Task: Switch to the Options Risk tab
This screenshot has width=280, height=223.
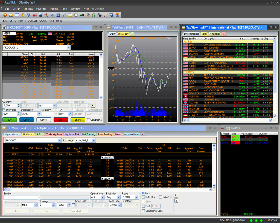Action: (x=72, y=135)
